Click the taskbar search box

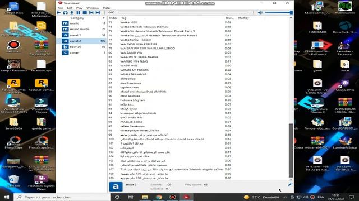point(62,197)
